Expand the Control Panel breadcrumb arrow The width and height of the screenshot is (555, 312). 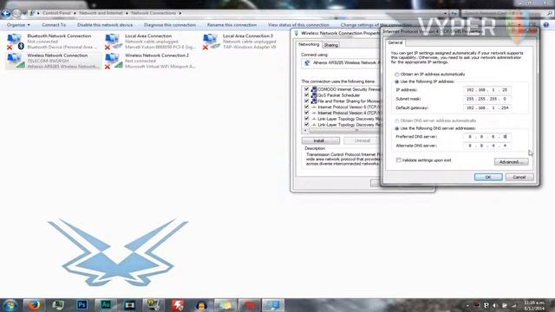75,14
